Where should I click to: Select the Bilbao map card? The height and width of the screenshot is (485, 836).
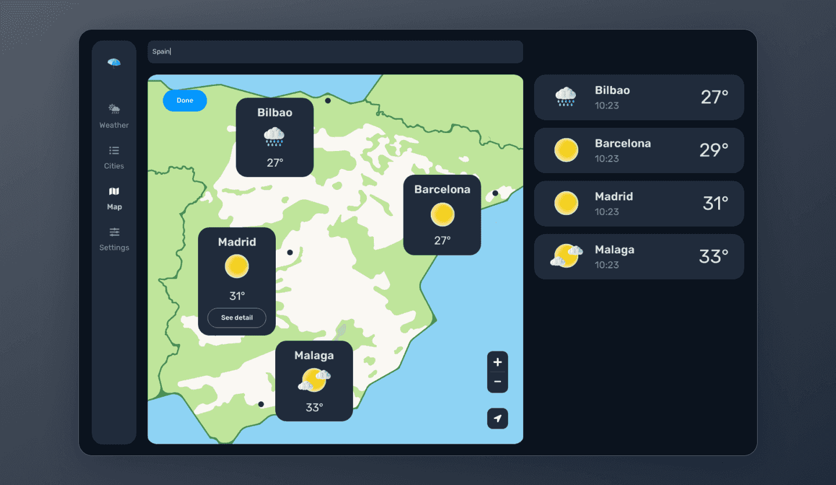coord(275,138)
